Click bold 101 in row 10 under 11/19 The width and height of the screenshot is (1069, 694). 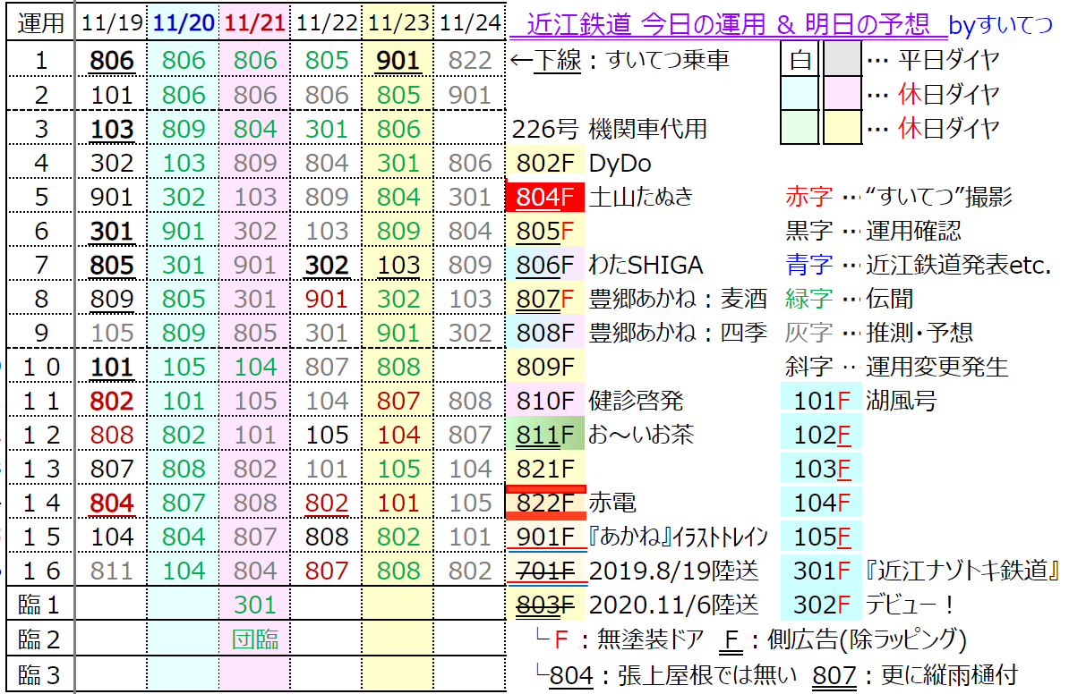coord(112,367)
